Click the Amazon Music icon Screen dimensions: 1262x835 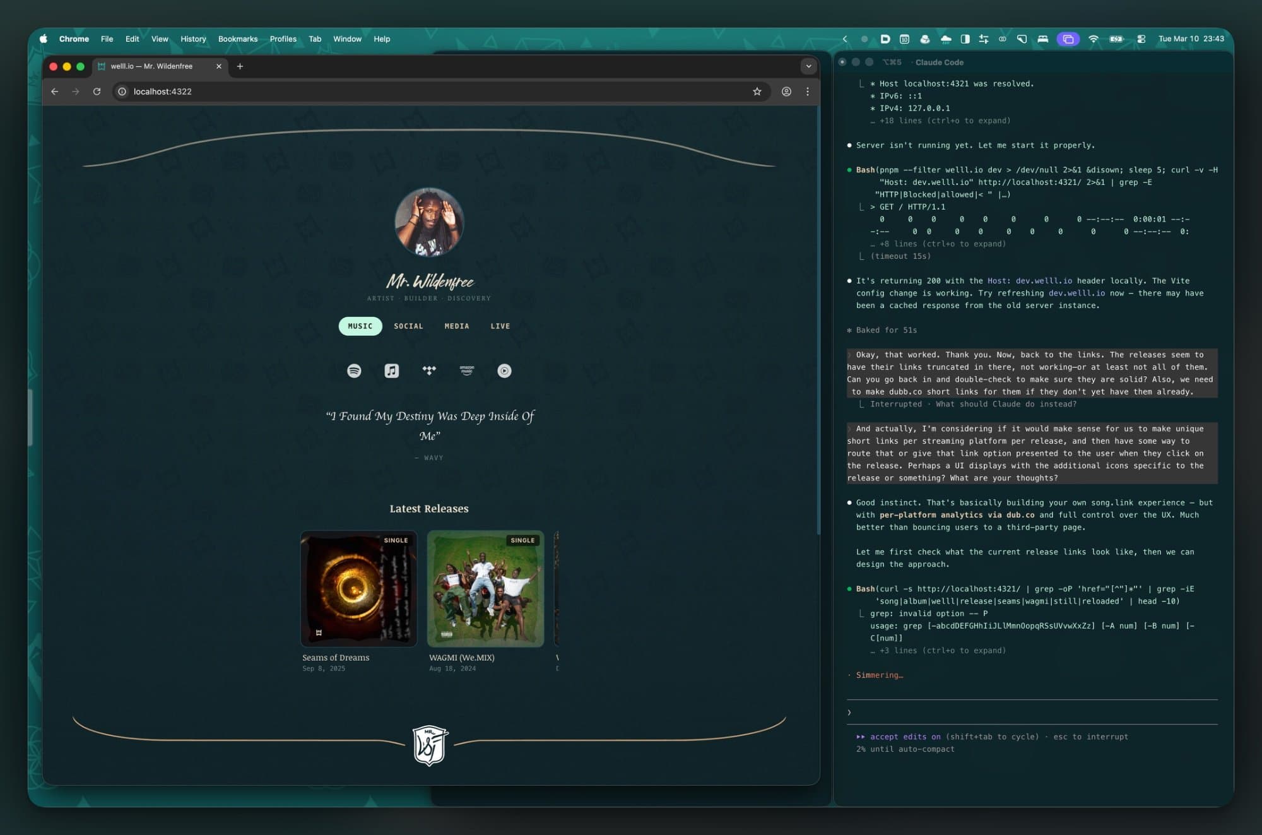tap(466, 370)
